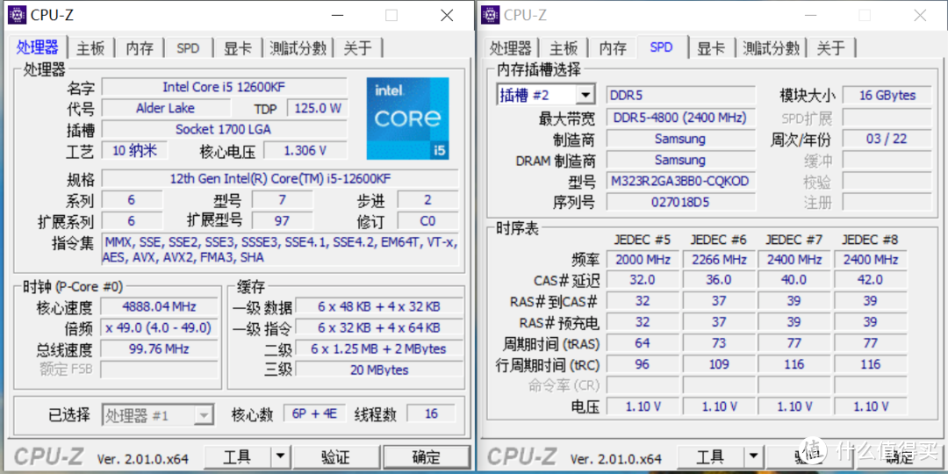This screenshot has height=474, width=948.
Task: Open the 关于 tab in right window
Action: (x=830, y=48)
